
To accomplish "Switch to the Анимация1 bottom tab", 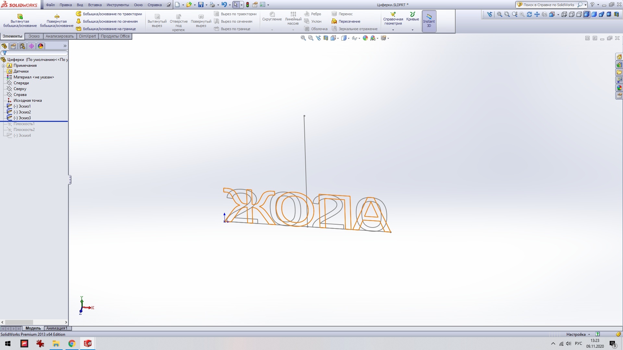I will [x=57, y=328].
